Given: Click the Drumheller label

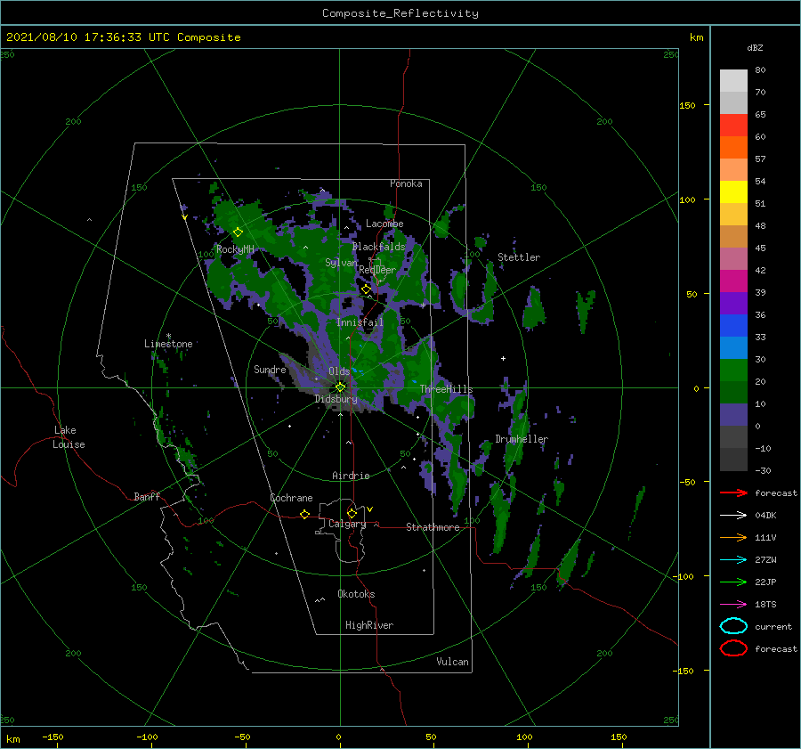Looking at the screenshot, I should (521, 439).
